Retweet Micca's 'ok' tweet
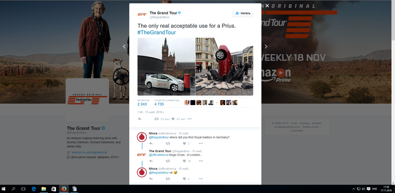395x193 pixels. 168,179
